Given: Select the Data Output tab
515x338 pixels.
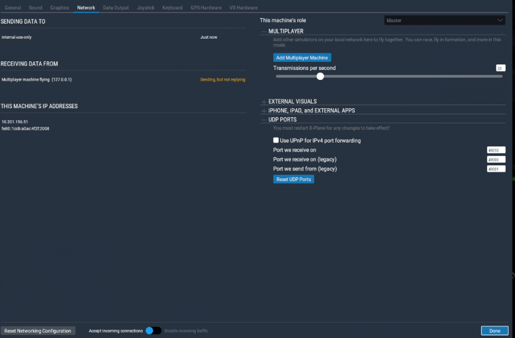Looking at the screenshot, I should pyautogui.click(x=116, y=8).
